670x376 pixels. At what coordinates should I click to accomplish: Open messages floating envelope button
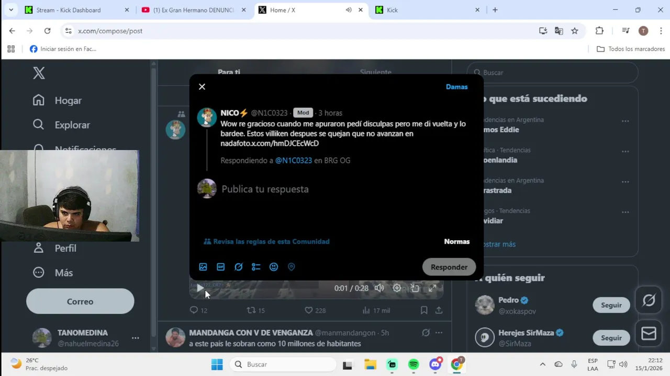click(649, 334)
